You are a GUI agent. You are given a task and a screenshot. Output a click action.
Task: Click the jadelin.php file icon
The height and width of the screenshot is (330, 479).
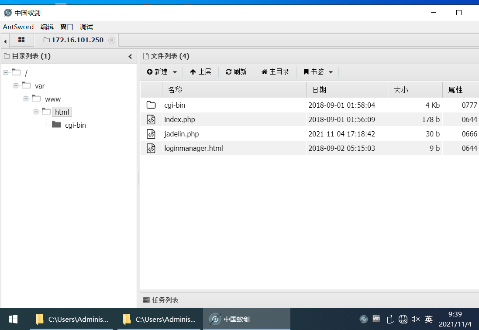point(151,134)
